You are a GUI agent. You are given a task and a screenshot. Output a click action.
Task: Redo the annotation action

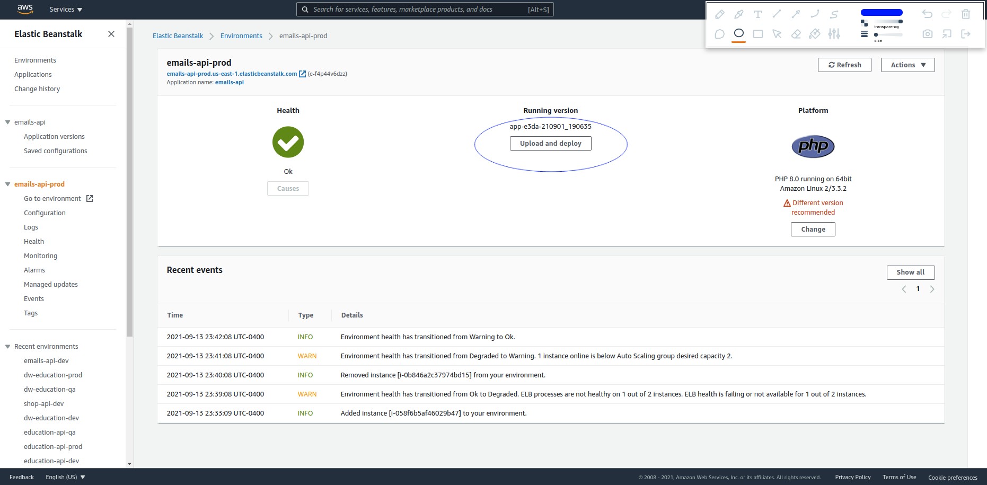coord(946,14)
